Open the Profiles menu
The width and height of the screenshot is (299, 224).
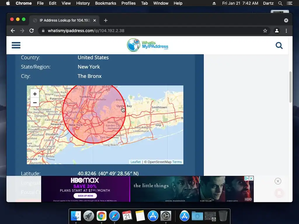[x=128, y=3]
